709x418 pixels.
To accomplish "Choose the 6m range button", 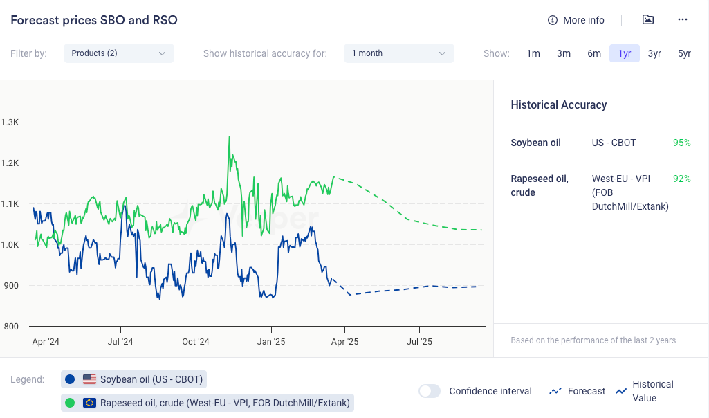I will click(x=594, y=53).
